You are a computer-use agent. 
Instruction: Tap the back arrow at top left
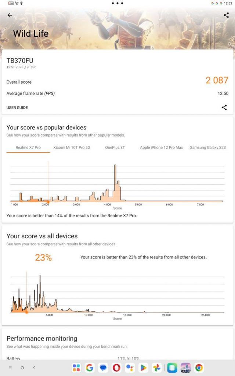(x=10, y=15)
